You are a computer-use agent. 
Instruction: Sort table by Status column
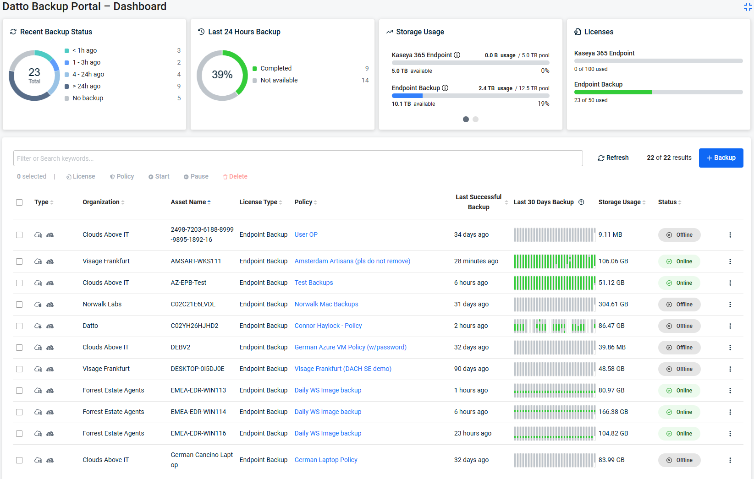670,202
